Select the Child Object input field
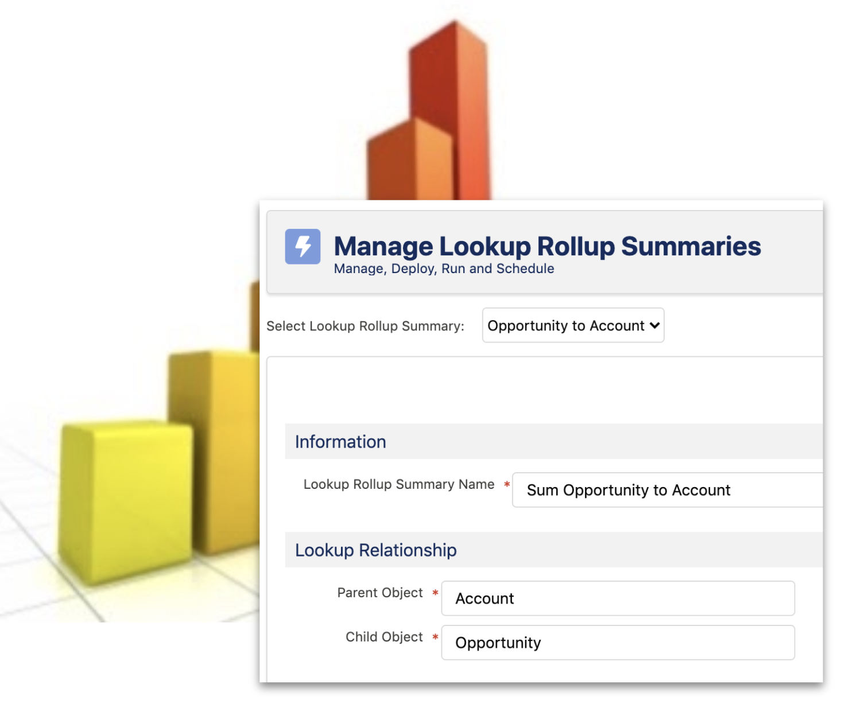This screenshot has width=853, height=708. 617,643
